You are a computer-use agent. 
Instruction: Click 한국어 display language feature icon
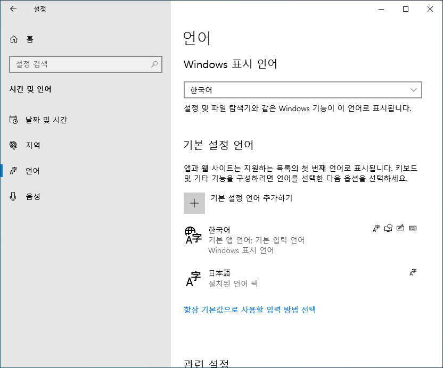pos(376,228)
